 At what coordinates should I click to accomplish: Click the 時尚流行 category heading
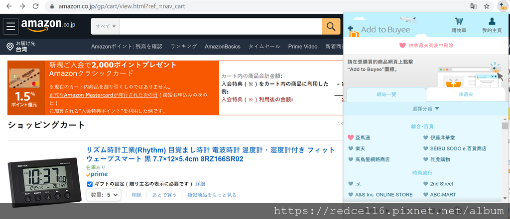point(422,173)
